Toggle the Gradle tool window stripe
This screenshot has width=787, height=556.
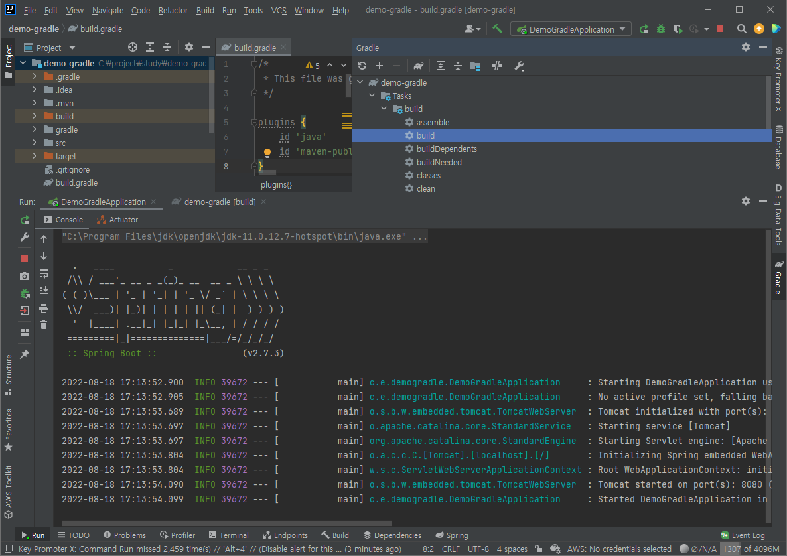coord(778,277)
